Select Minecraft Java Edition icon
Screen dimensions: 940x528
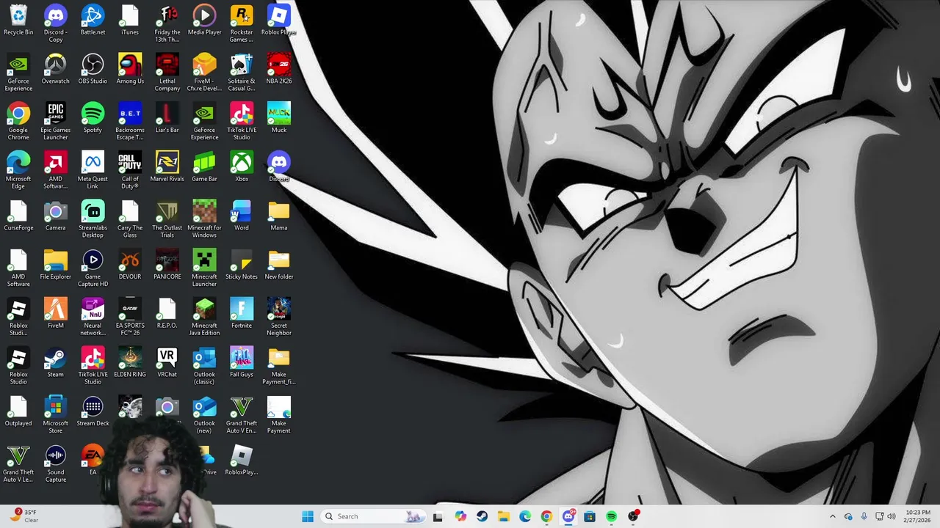pos(204,317)
